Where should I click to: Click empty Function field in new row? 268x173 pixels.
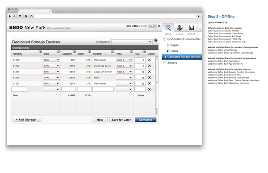(103, 89)
